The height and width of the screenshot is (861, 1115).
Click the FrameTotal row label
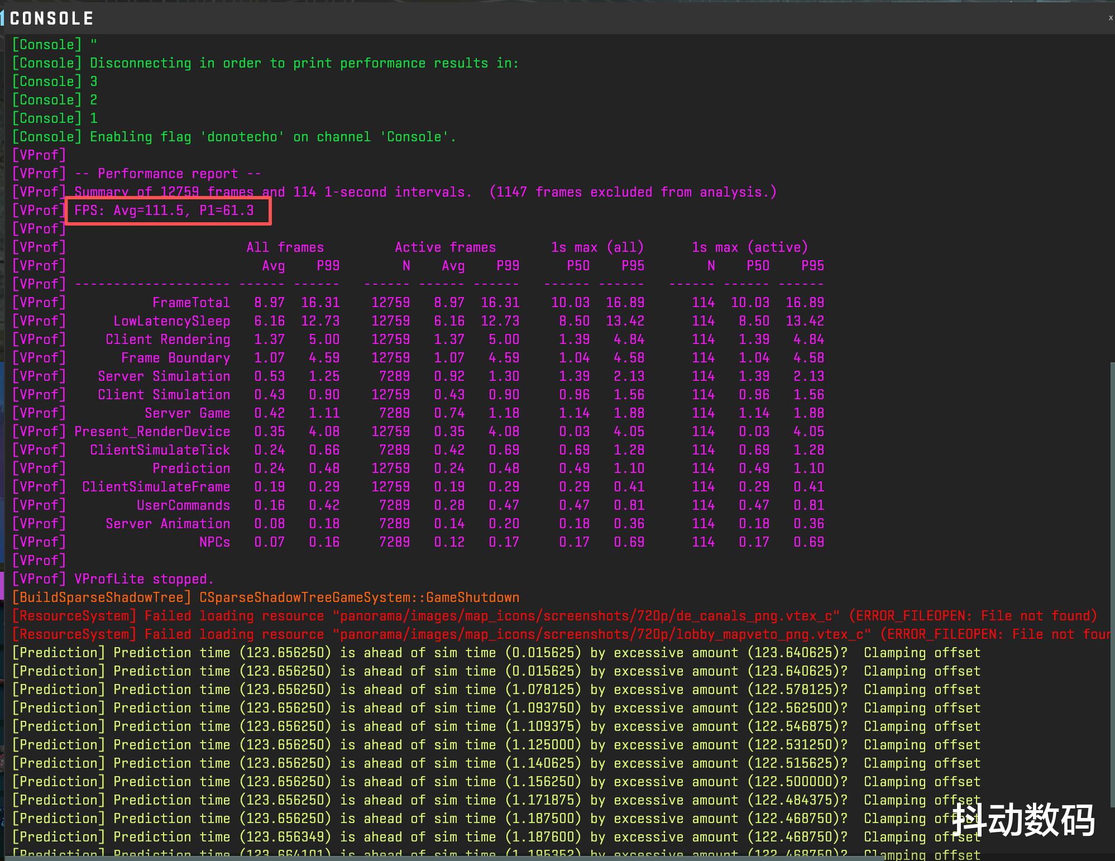coord(191,303)
